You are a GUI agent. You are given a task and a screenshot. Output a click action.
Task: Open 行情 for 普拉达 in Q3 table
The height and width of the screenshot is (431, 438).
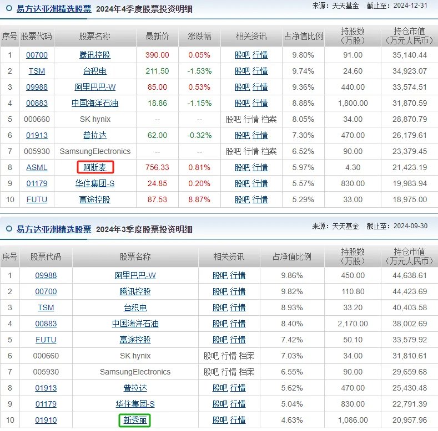[238, 388]
